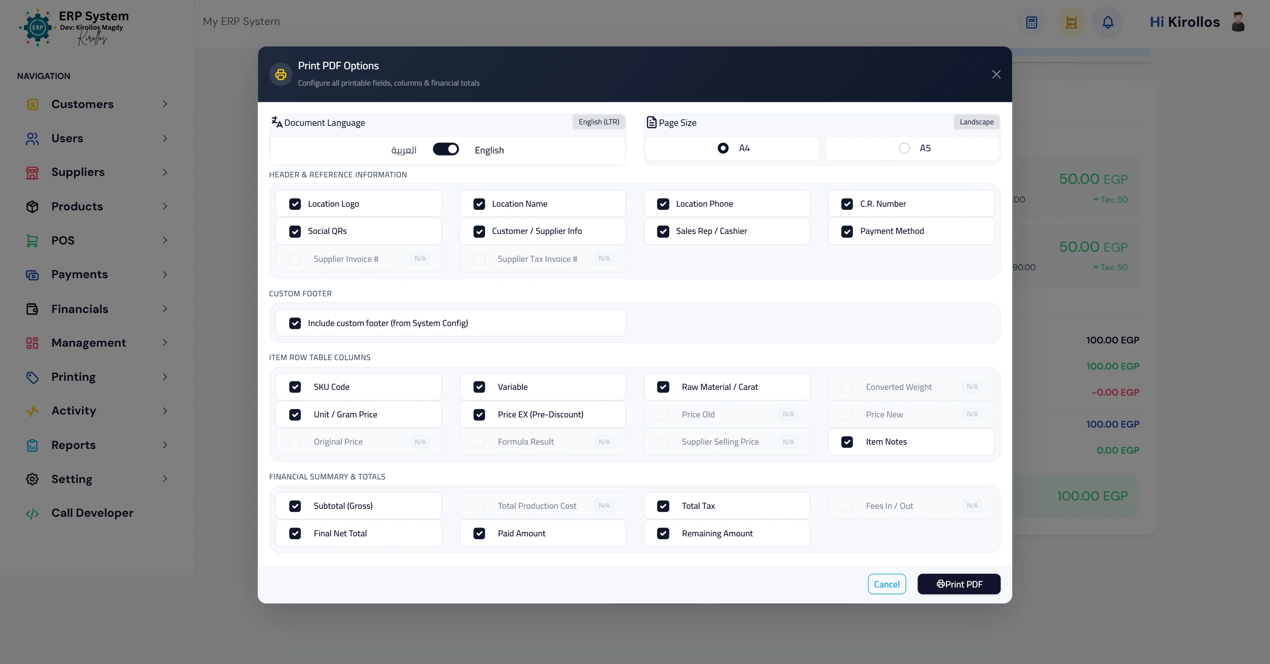Click the My ERP System title
Image resolution: width=1270 pixels, height=664 pixels.
click(x=241, y=22)
